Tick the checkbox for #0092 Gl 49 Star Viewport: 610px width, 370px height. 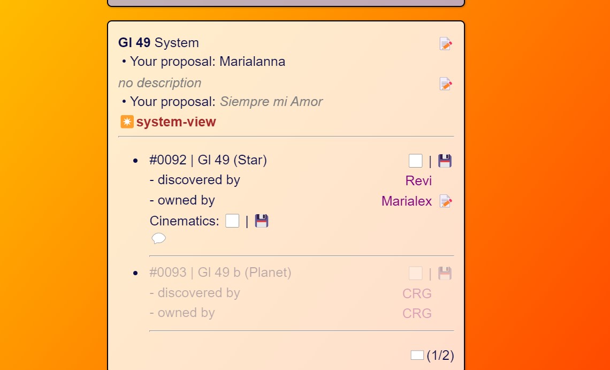pyautogui.click(x=415, y=161)
